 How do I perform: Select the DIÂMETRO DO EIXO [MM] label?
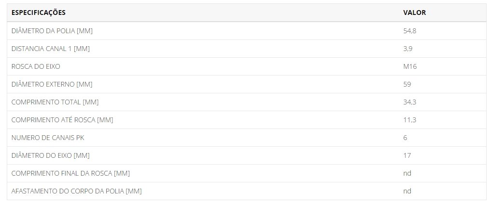point(50,155)
